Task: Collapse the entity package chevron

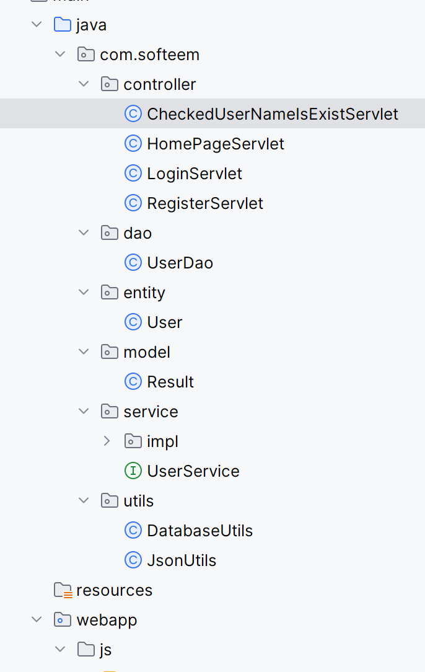Action: [84, 292]
